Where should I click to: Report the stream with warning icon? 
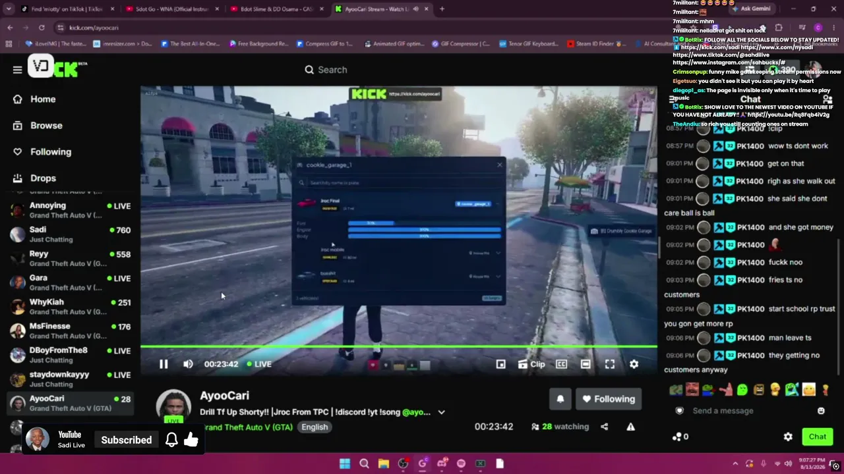click(x=630, y=427)
